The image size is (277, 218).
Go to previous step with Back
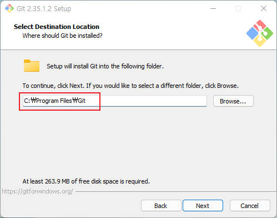tap(161, 206)
